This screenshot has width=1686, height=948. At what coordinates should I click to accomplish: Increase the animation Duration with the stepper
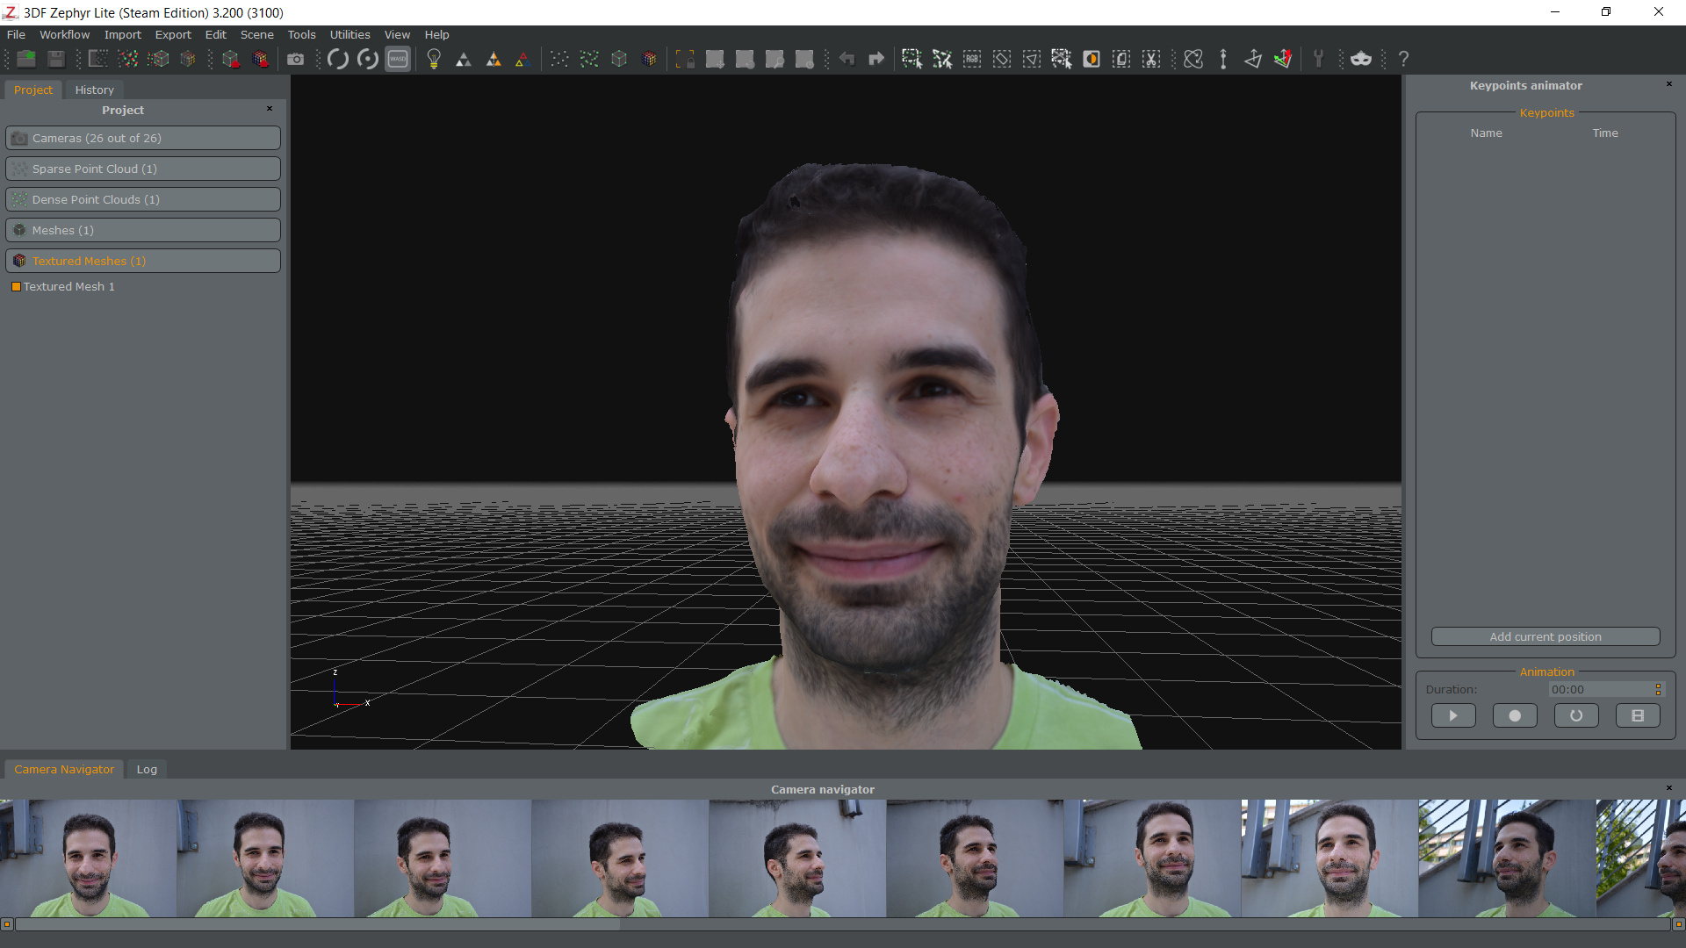[x=1658, y=685]
